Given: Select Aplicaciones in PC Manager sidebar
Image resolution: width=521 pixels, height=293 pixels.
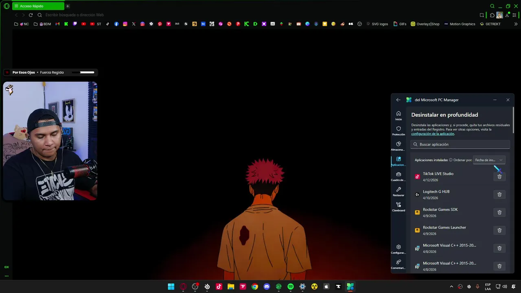Looking at the screenshot, I should tap(398, 161).
